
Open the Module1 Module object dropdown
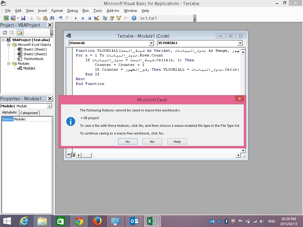(49, 106)
